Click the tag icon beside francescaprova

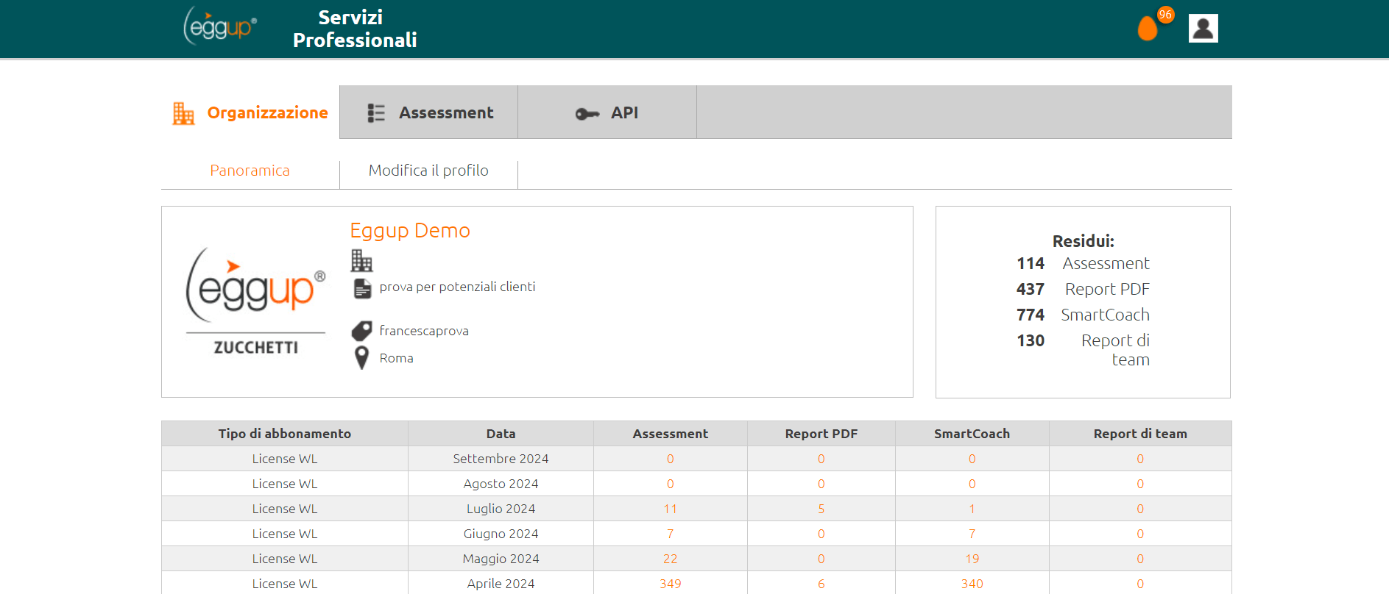361,331
